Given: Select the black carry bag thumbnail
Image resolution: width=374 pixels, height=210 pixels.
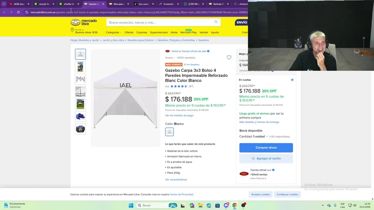Looking at the screenshot, I should (x=80, y=129).
